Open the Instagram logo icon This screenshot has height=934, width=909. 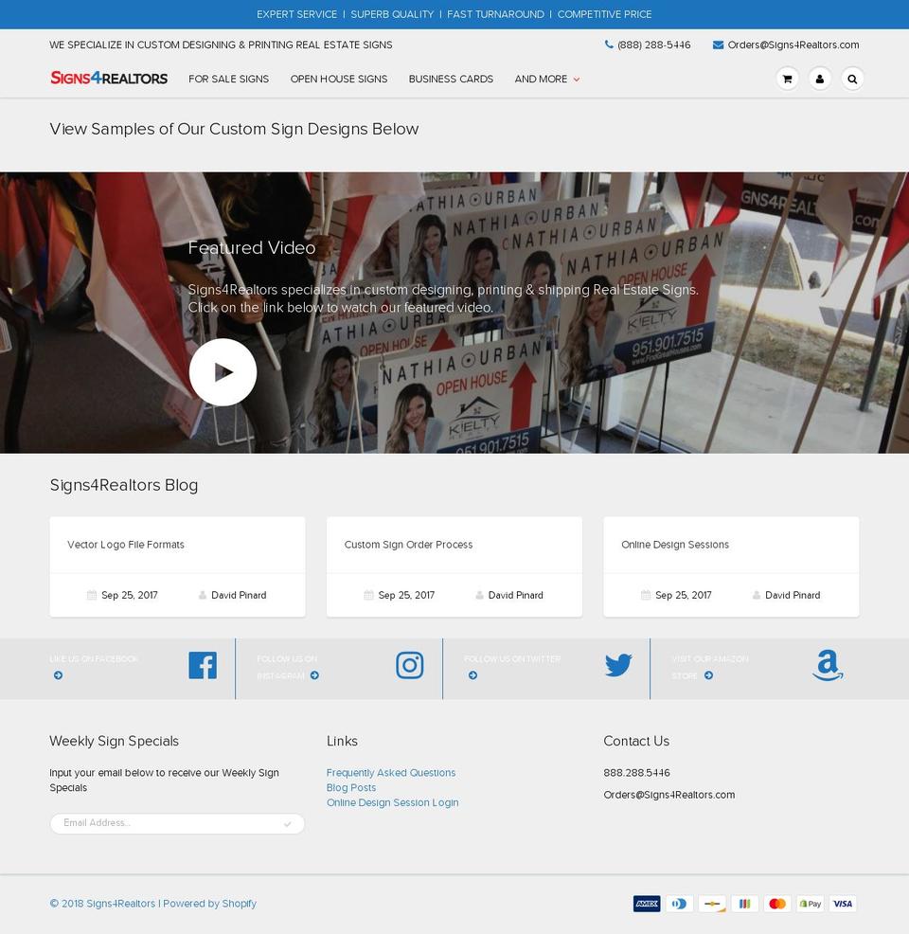(410, 665)
